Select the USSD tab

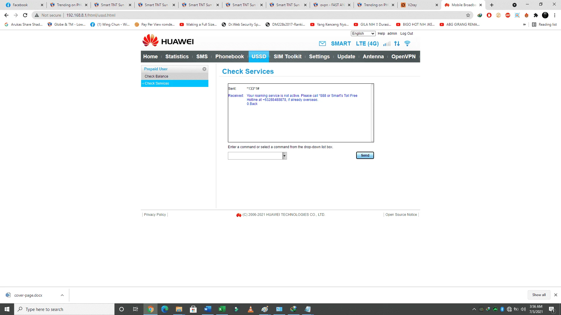click(259, 57)
